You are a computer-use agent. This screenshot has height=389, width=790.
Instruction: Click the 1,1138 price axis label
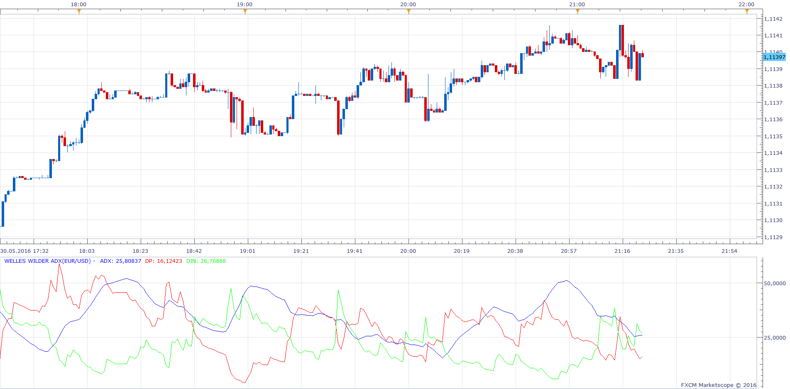tap(773, 86)
